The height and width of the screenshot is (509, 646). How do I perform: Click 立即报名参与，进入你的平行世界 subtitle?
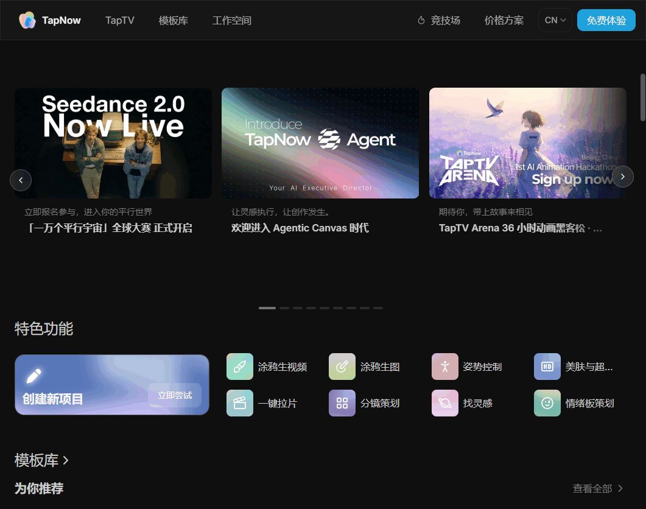(x=88, y=212)
